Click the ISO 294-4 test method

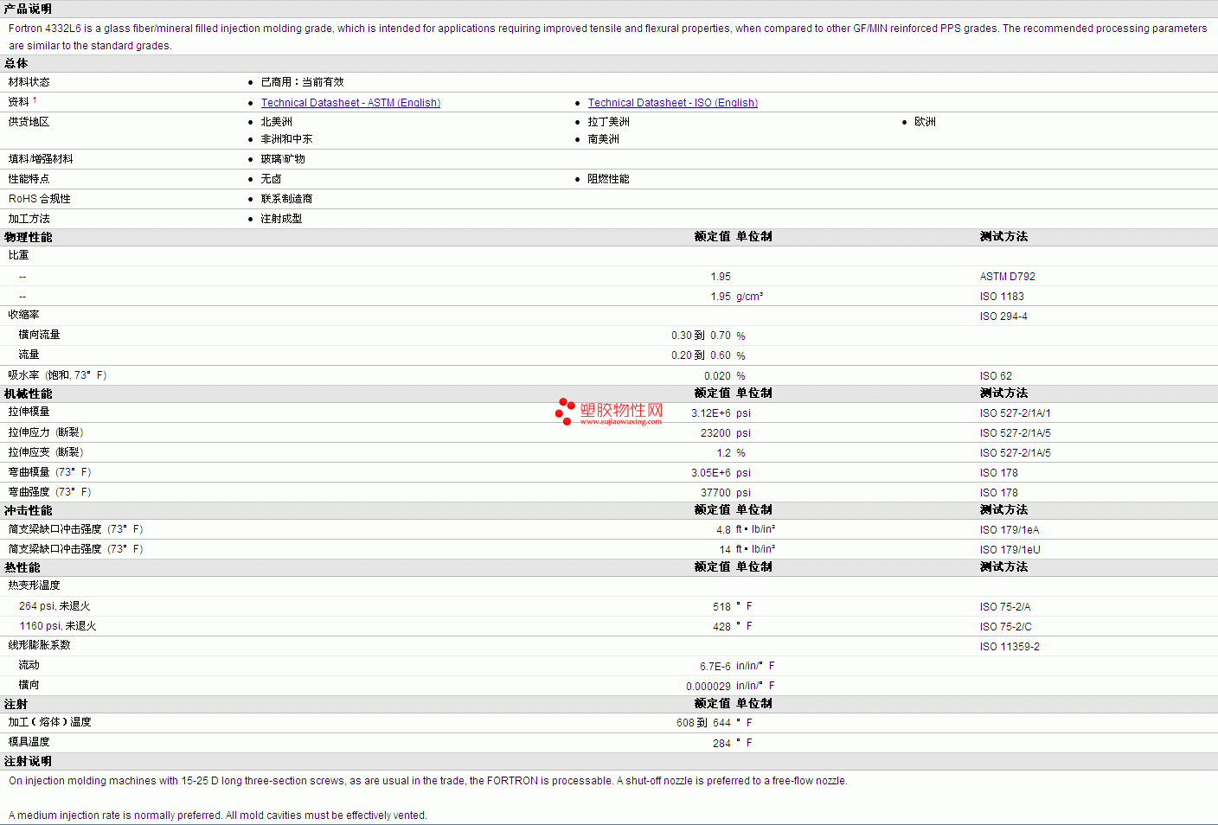[1003, 317]
